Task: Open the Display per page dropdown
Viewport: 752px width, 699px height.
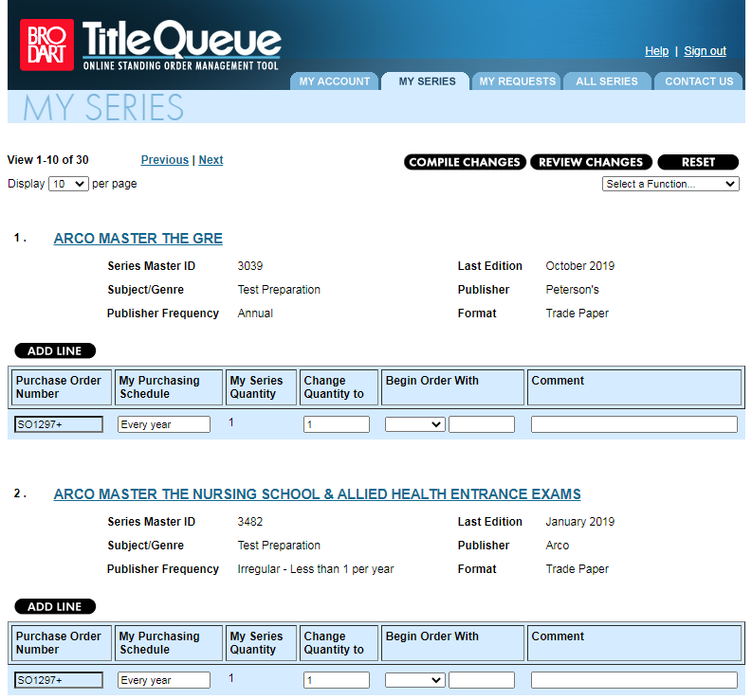Action: click(68, 184)
